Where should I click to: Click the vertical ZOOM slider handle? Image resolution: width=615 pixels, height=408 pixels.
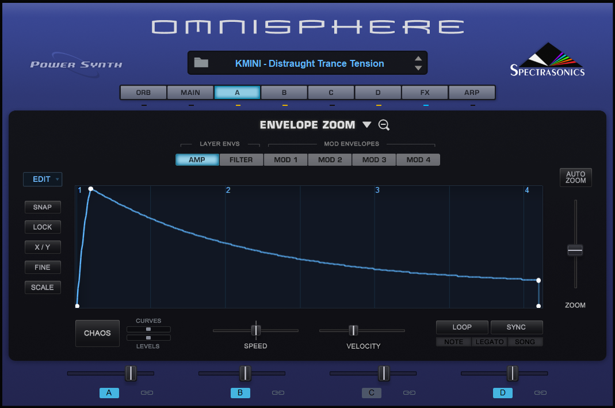tap(575, 250)
